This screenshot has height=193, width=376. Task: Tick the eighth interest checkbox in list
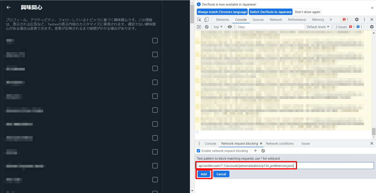[x=155, y=138]
